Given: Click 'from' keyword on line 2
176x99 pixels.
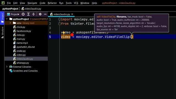Looking at the screenshot, I should tap(65, 24).
